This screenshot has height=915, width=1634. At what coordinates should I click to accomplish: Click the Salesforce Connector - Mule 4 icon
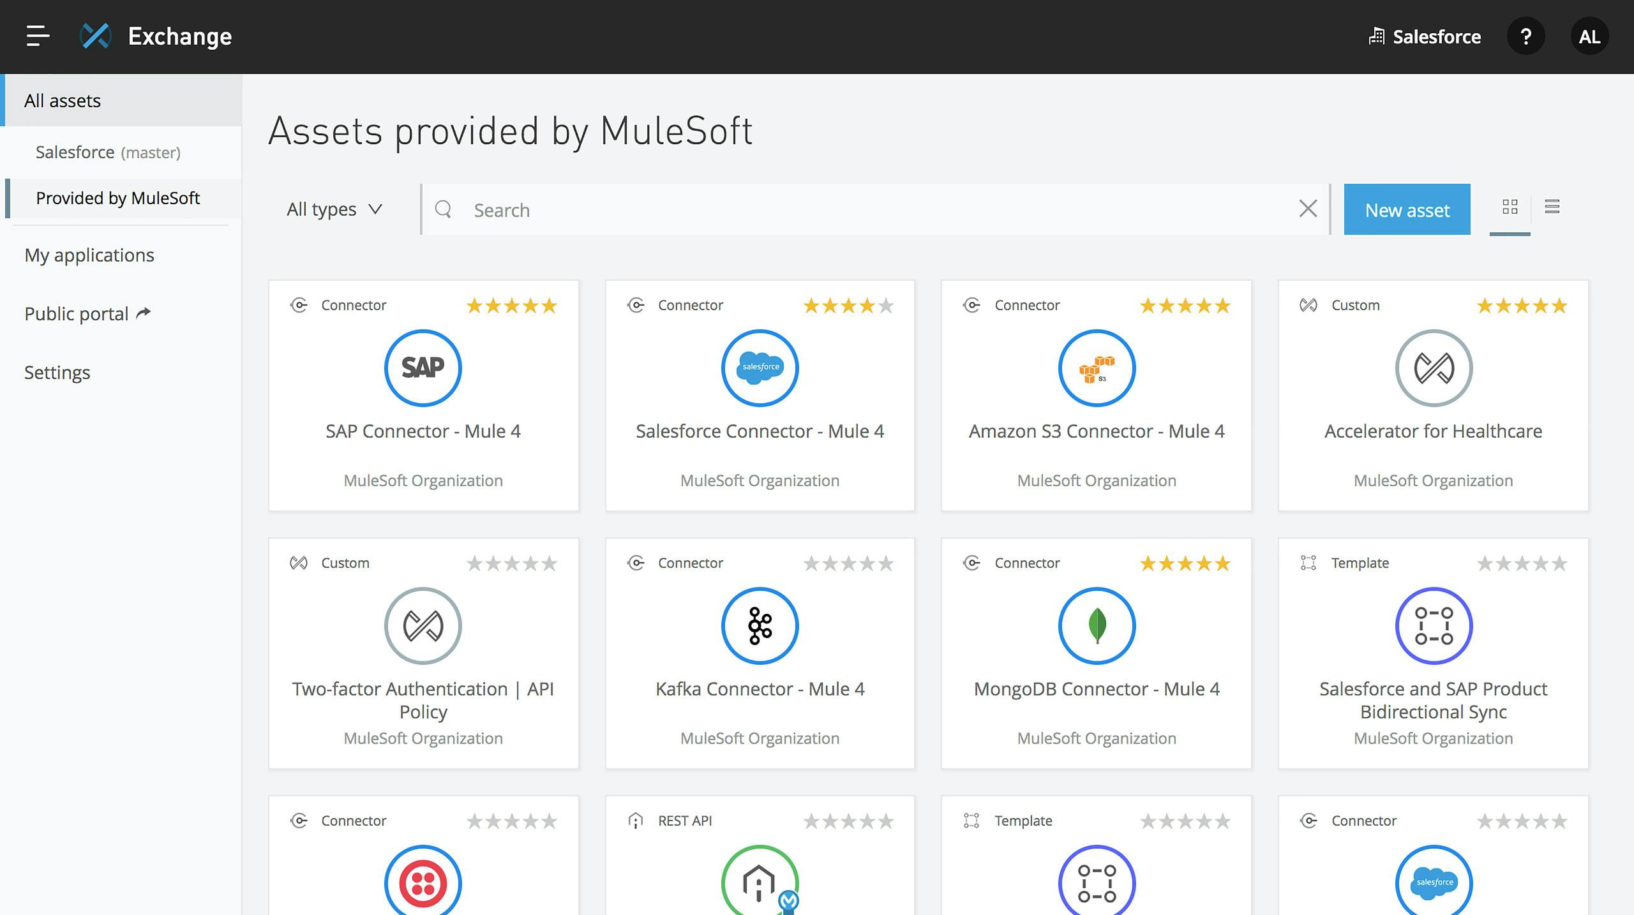coord(759,368)
